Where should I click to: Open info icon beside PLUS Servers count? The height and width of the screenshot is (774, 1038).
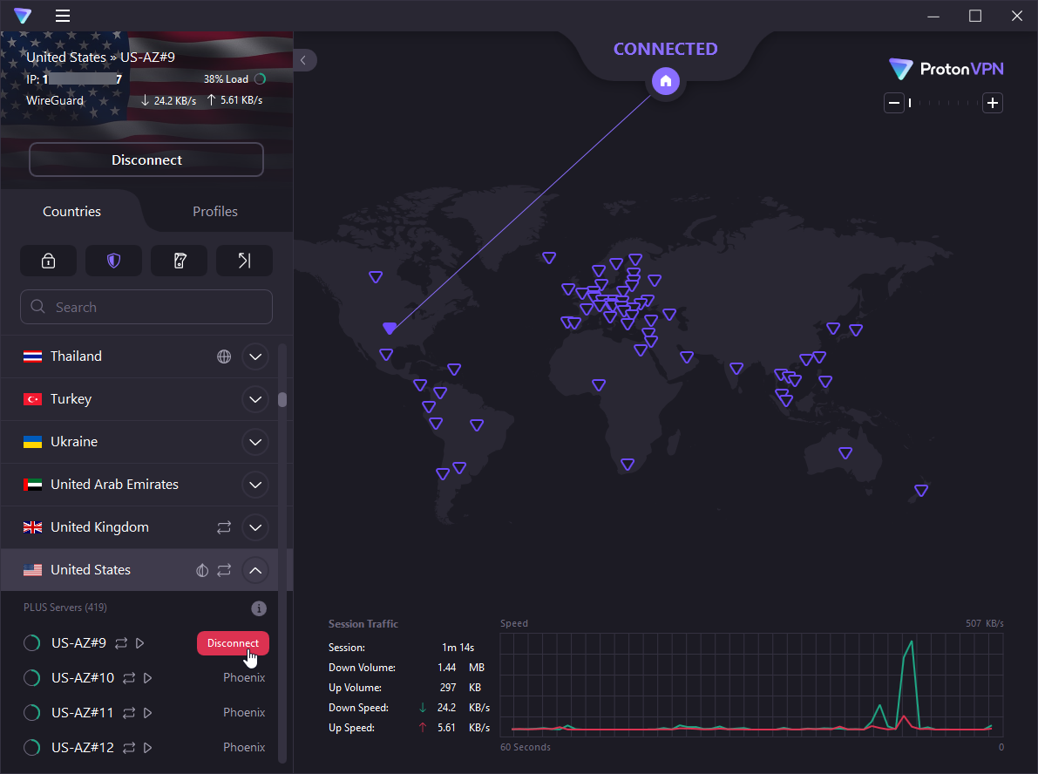tap(259, 608)
